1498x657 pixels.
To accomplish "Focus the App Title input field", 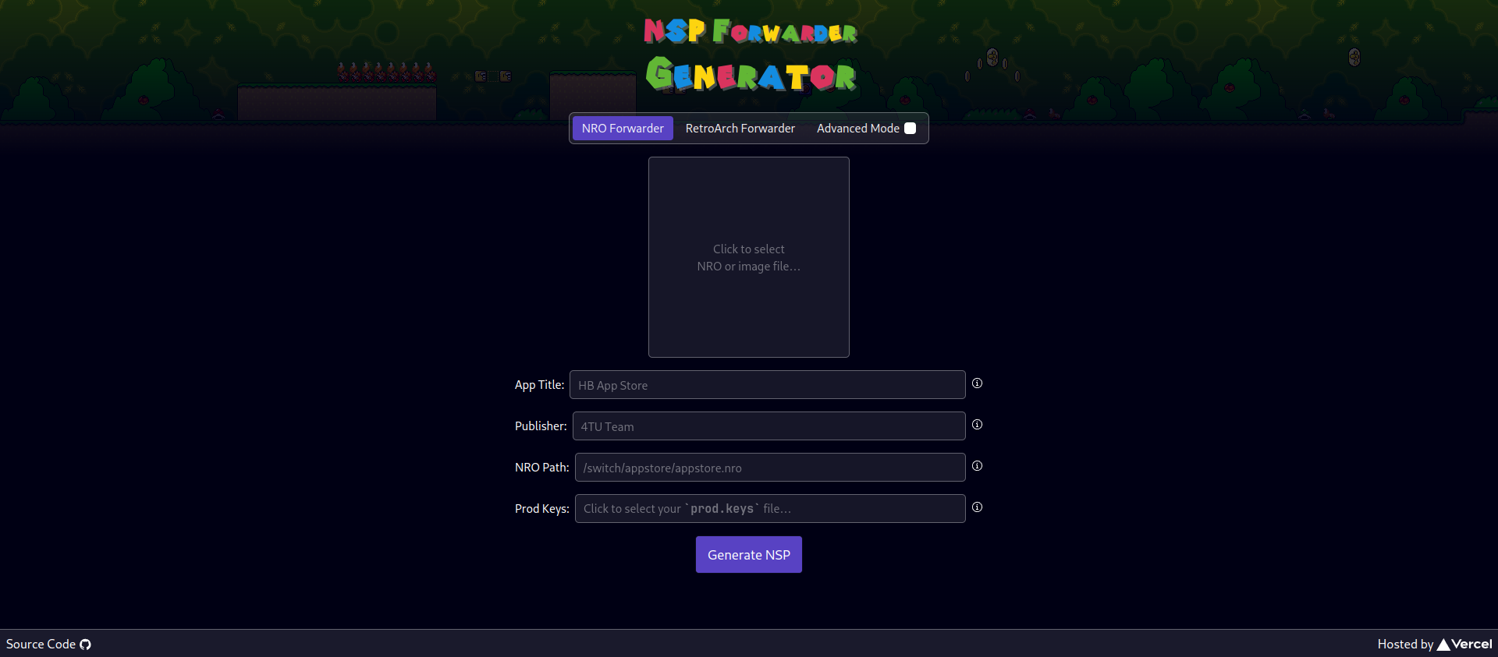I will coord(768,385).
